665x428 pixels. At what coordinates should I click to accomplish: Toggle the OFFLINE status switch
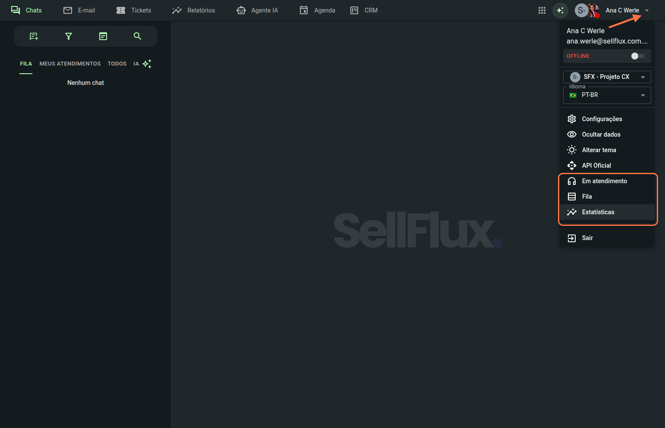click(x=637, y=56)
